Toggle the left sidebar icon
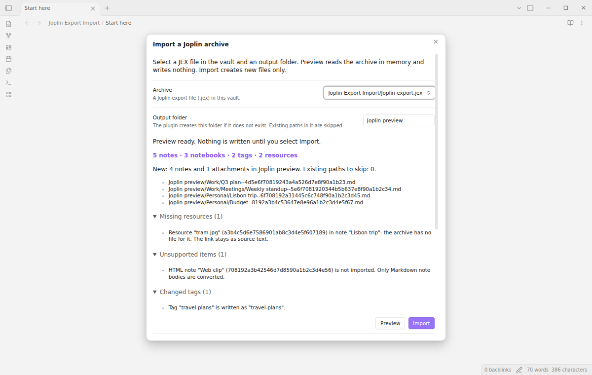This screenshot has height=375, width=592. coord(8,8)
